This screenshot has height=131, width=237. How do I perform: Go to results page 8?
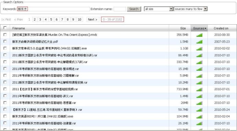click(x=68, y=20)
